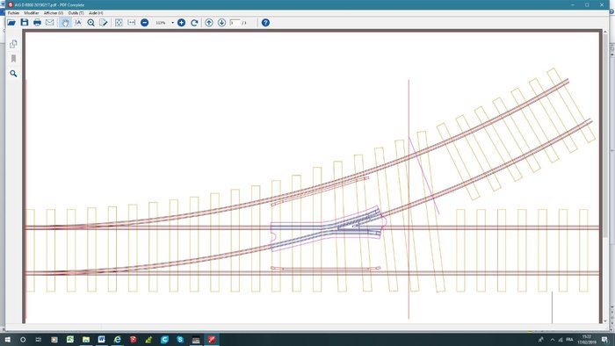The width and height of the screenshot is (615, 346).
Task: Click the page number input field
Action: point(235,23)
